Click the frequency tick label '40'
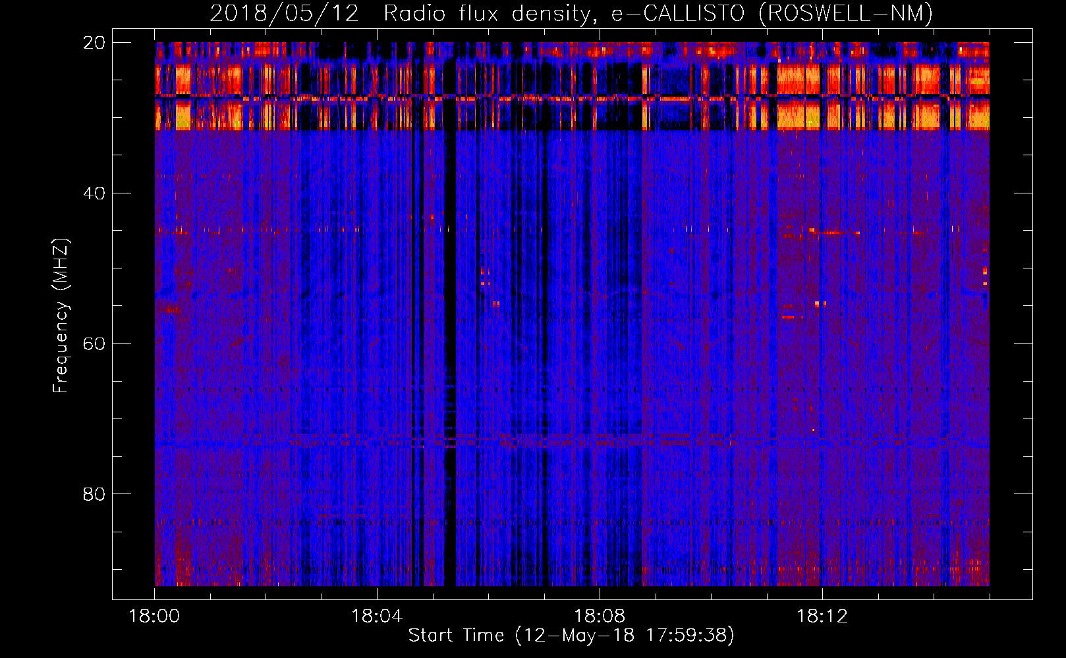The height and width of the screenshot is (658, 1066). click(x=94, y=193)
